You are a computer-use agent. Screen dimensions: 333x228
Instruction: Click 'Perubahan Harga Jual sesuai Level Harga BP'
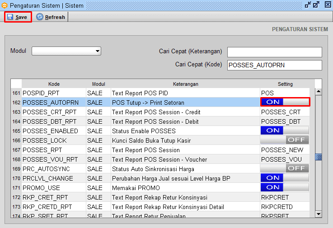point(171,178)
